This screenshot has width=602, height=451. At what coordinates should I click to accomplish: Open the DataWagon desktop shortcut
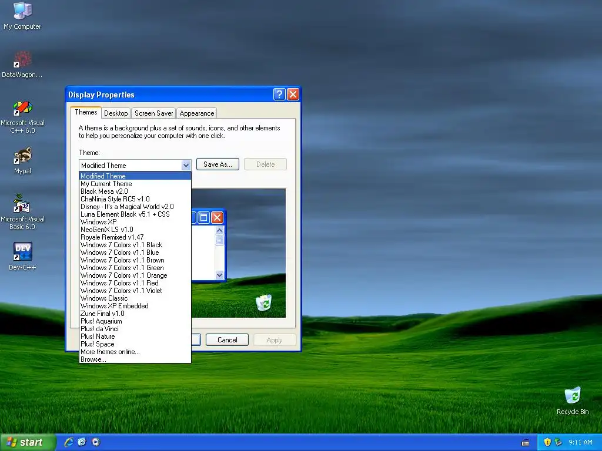coord(22,64)
